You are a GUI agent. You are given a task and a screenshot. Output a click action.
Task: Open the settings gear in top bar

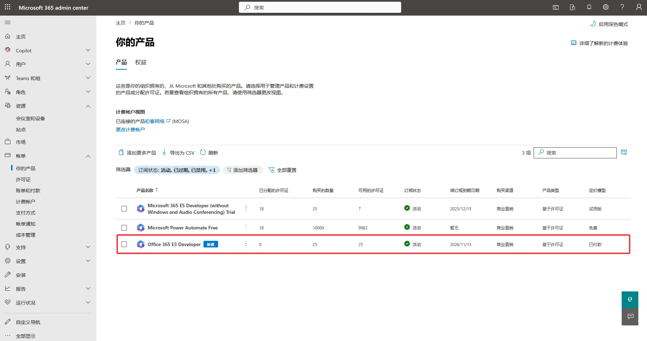point(605,7)
